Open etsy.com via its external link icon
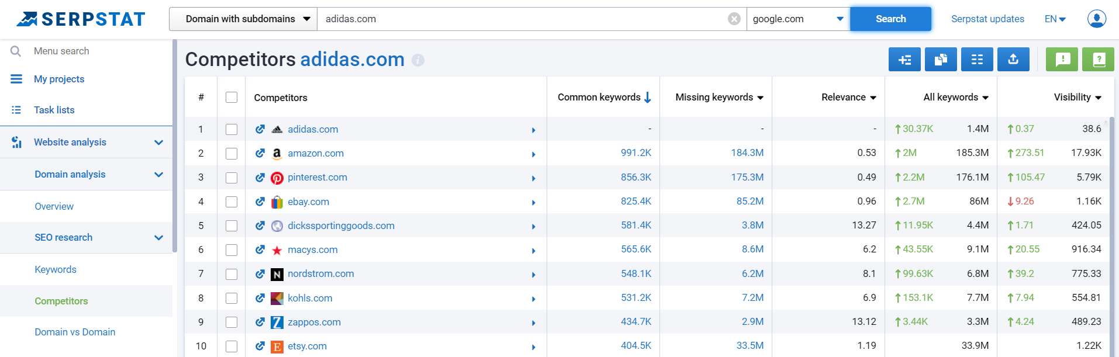 pyautogui.click(x=260, y=346)
